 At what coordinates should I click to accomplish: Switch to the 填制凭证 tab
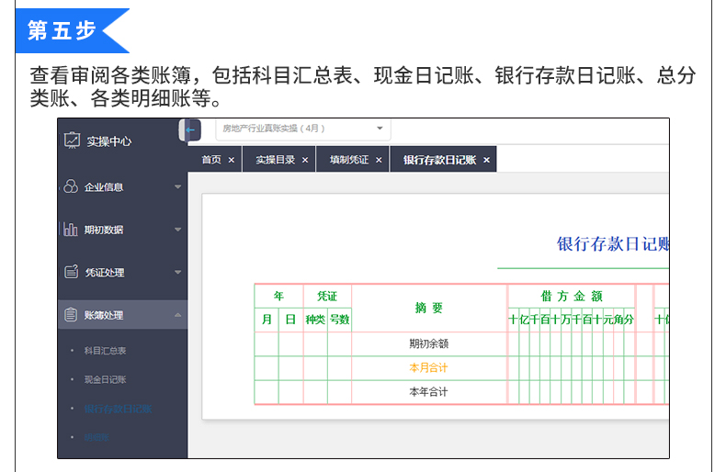point(349,160)
